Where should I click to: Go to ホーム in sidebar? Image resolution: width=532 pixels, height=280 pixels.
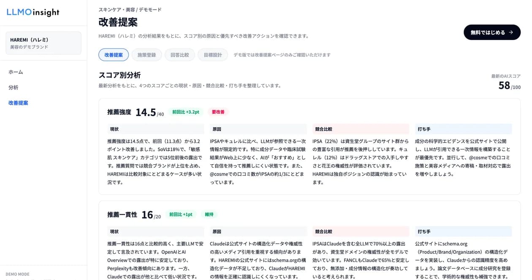point(16,72)
